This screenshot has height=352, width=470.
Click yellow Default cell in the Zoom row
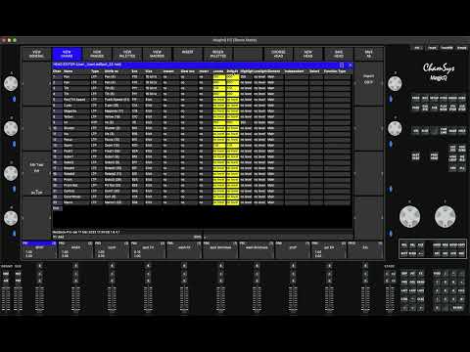(x=233, y=146)
